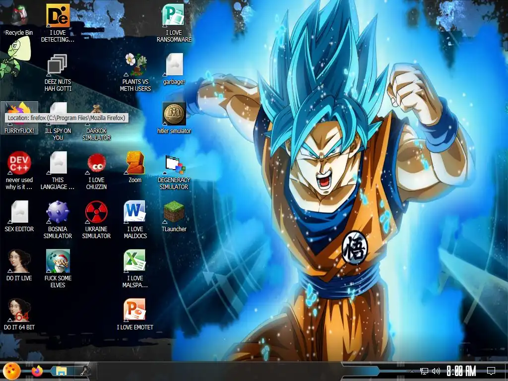Select the I LOVE DETECTING shortcut icon
Image resolution: width=508 pixels, height=381 pixels.
tap(58, 15)
